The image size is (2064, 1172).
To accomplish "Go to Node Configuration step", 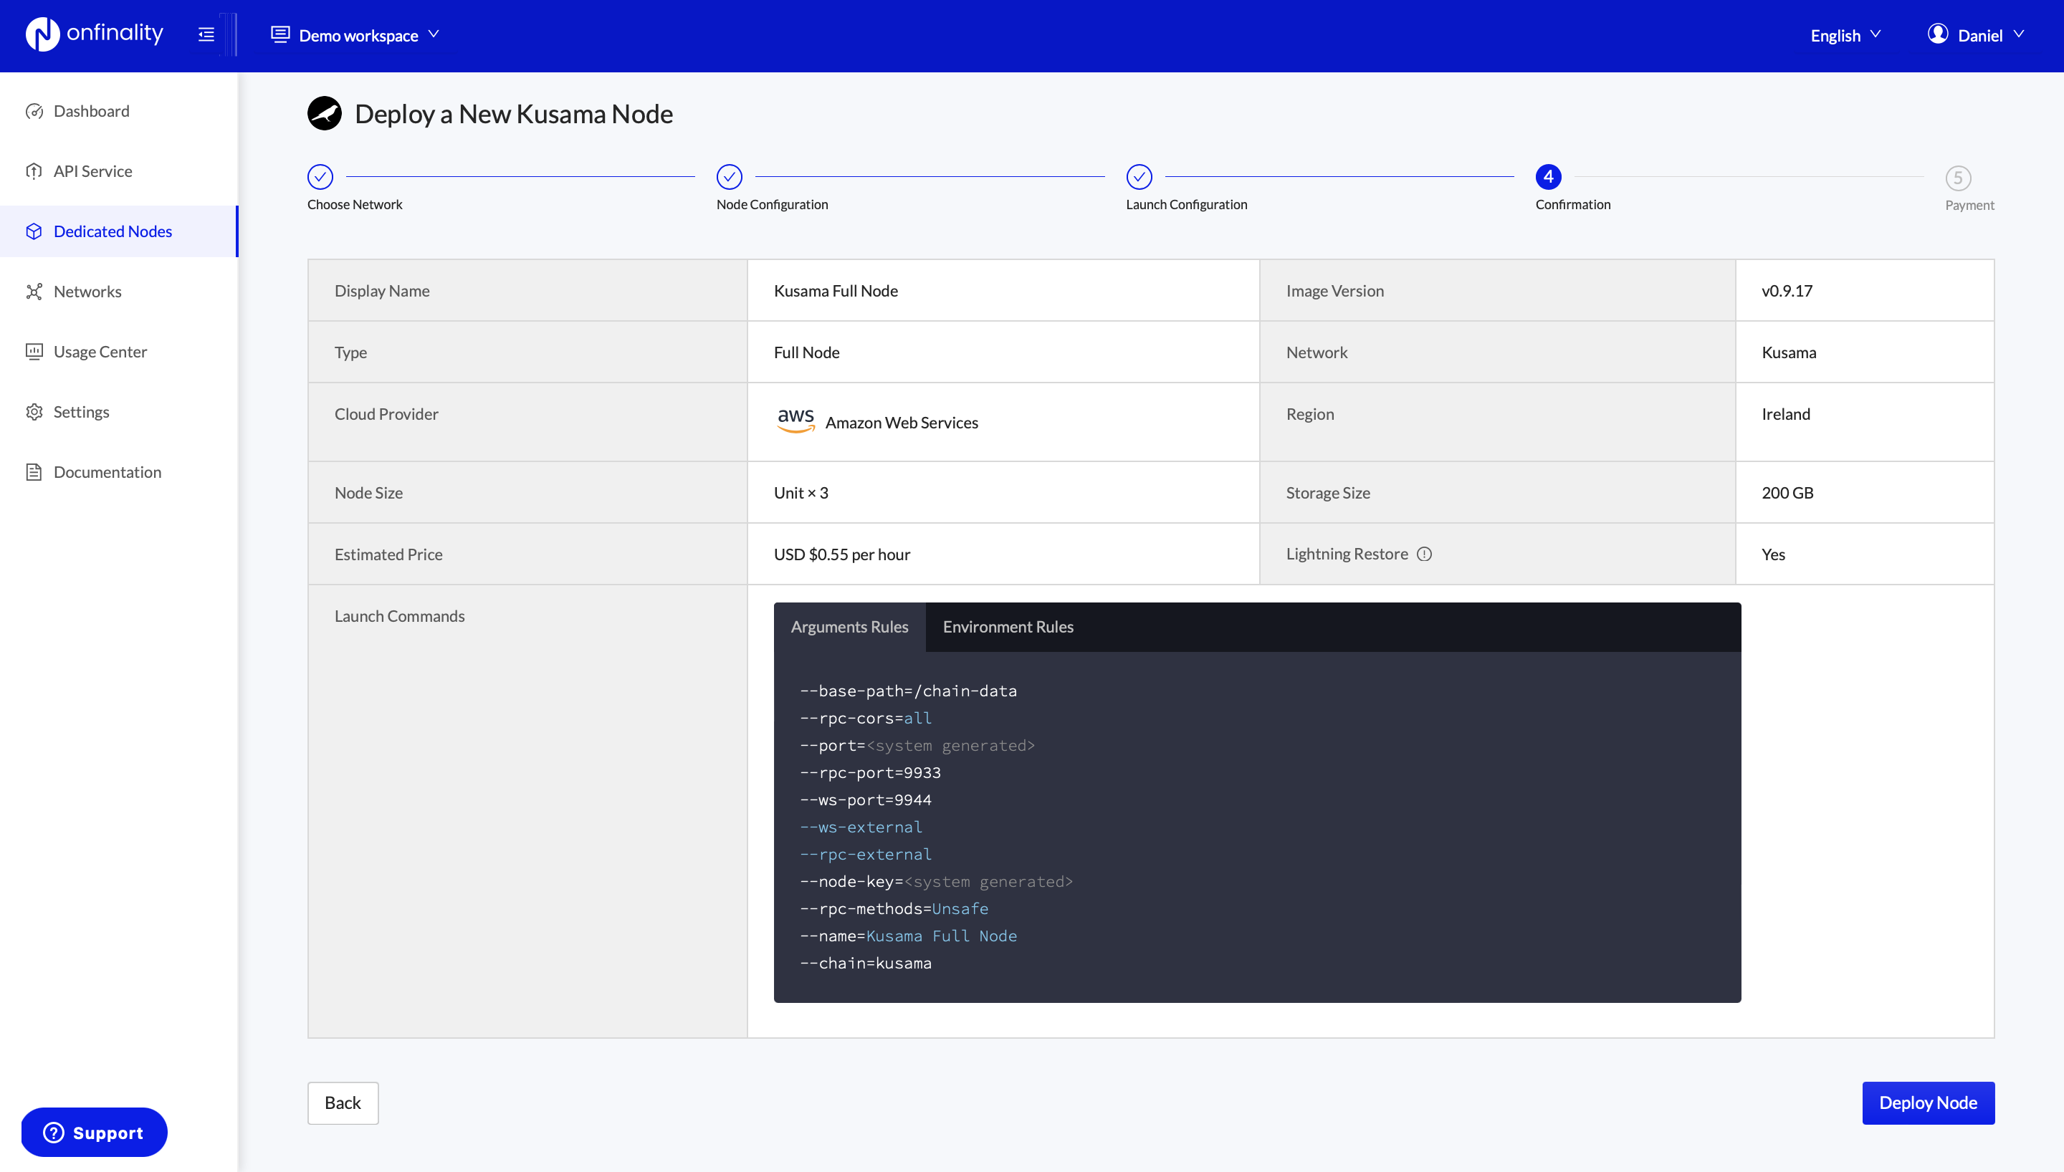I will pos(730,177).
